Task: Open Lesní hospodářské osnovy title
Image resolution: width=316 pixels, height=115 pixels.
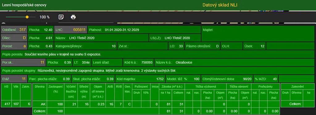Action: (x=24, y=5)
